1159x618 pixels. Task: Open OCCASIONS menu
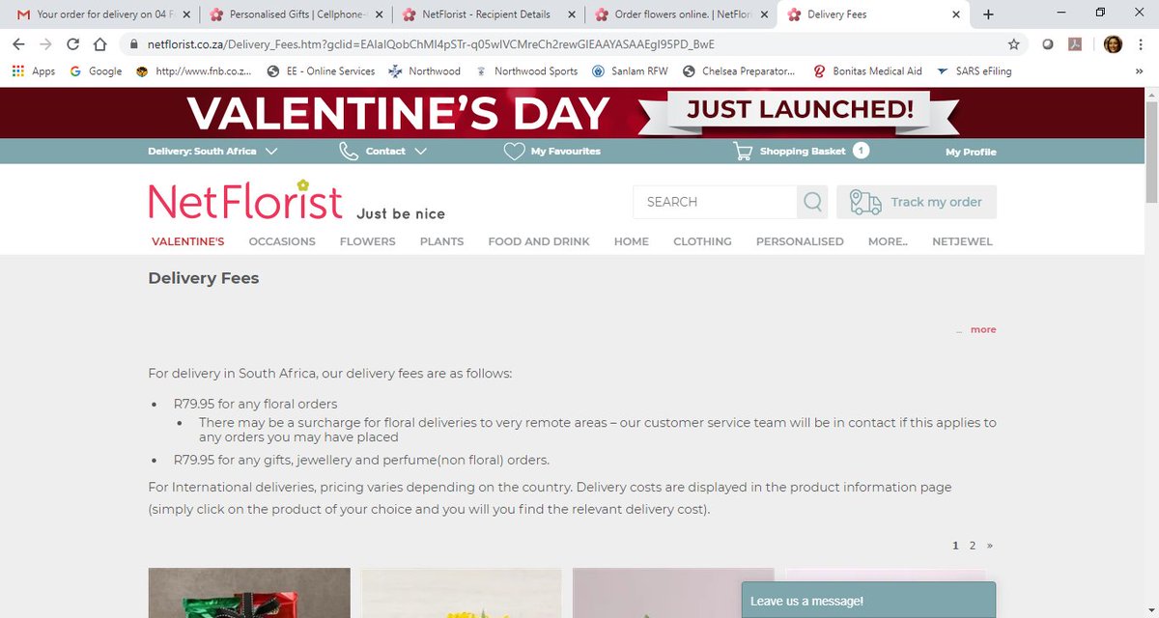point(282,241)
